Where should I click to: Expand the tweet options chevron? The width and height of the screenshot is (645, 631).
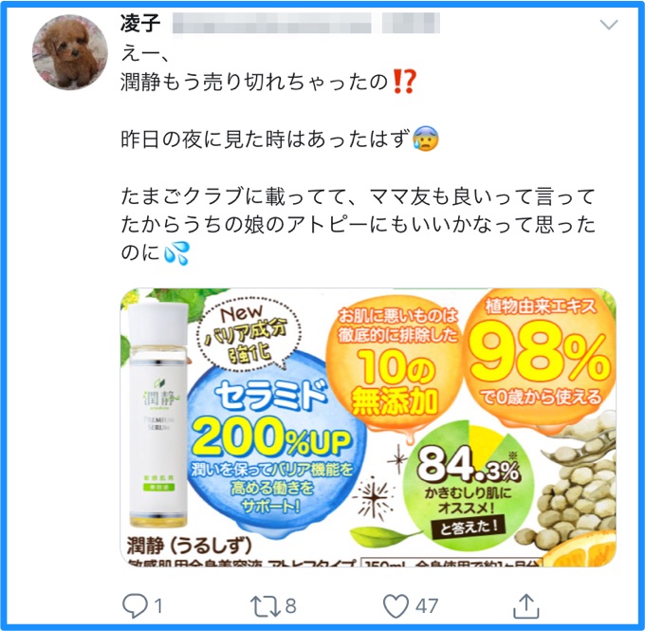tap(609, 25)
